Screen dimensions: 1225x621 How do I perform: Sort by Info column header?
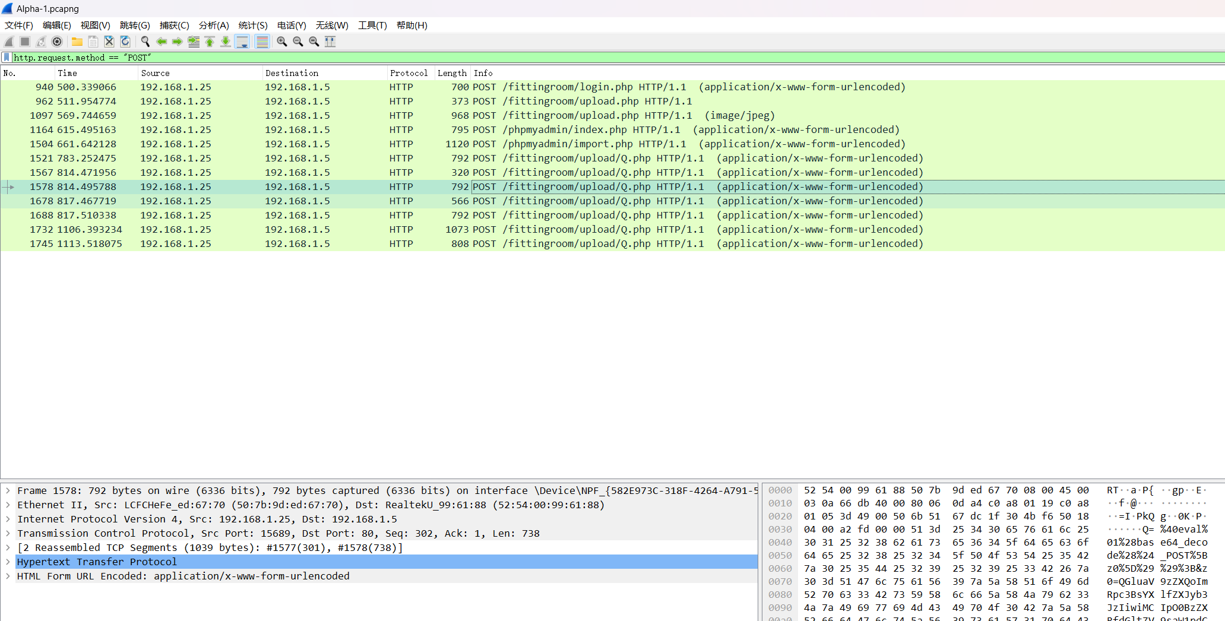pos(847,73)
